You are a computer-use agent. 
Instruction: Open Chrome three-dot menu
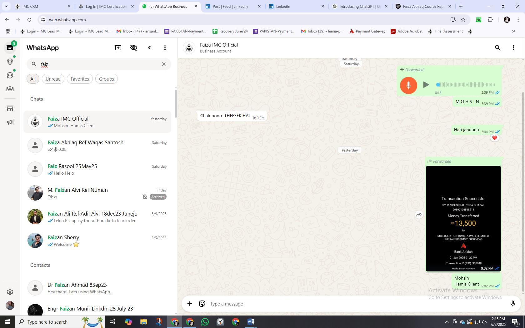(x=518, y=20)
